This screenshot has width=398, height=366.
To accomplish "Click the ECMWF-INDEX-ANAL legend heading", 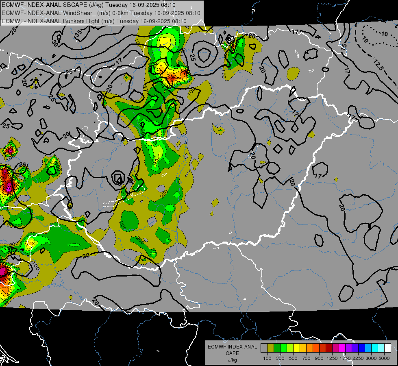I will [232, 347].
